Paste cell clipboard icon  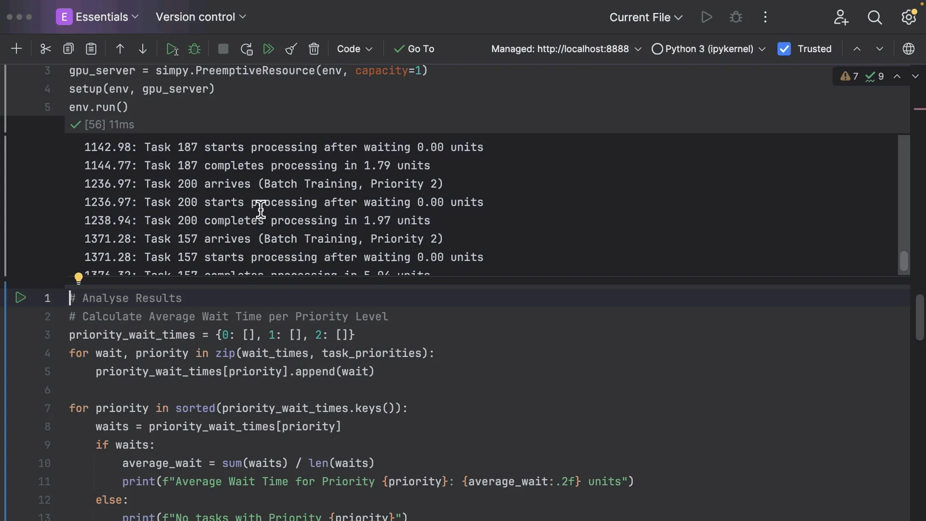(x=91, y=49)
